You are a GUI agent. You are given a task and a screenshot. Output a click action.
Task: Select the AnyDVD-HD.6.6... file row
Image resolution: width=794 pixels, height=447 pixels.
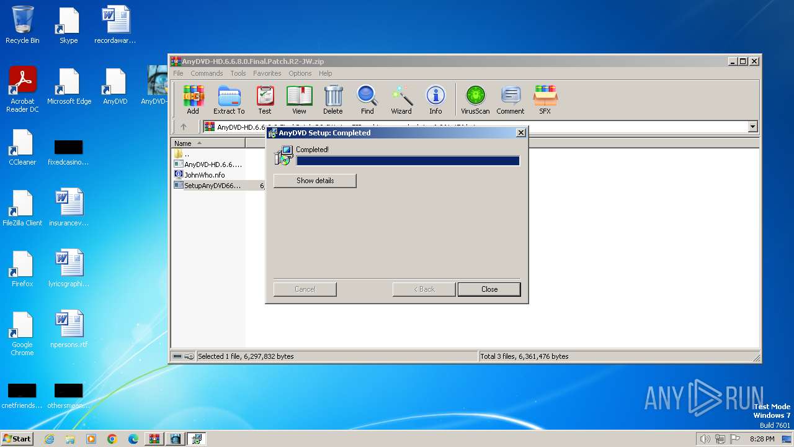pos(208,165)
